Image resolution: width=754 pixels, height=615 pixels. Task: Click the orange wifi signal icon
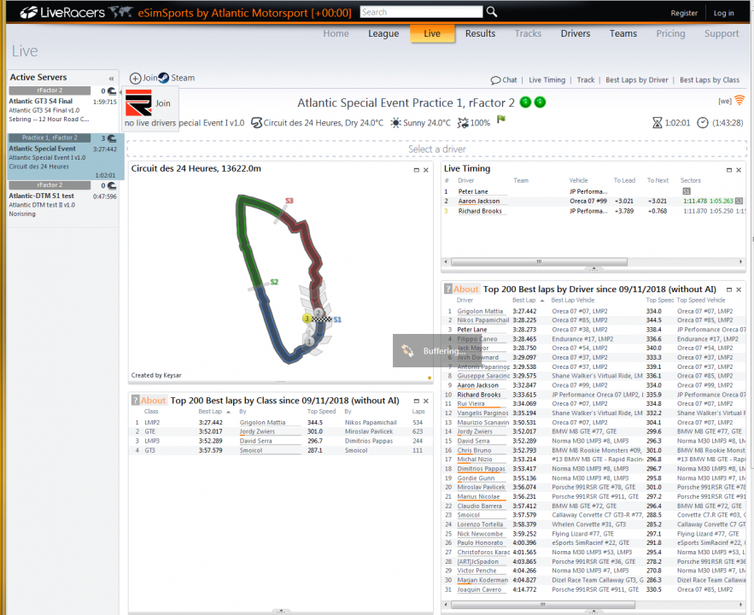pos(739,100)
